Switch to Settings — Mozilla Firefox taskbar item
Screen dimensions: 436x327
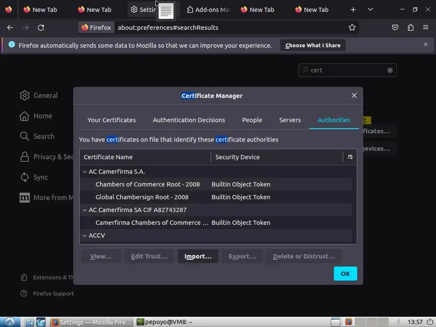tap(92, 322)
